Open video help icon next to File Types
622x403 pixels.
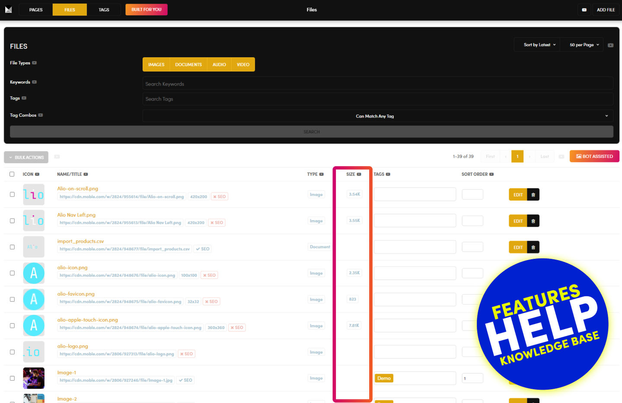[x=35, y=63]
